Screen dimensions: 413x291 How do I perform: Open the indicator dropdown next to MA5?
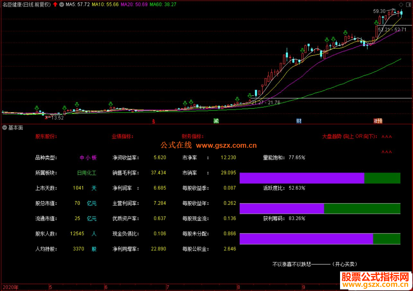tap(62, 4)
